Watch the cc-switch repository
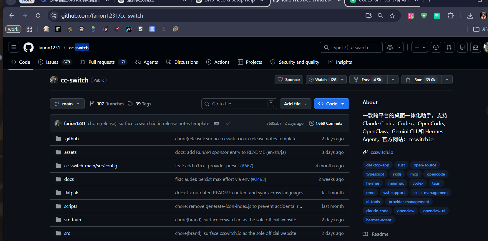Image resolution: width=488 pixels, height=241 pixels. pos(322,80)
